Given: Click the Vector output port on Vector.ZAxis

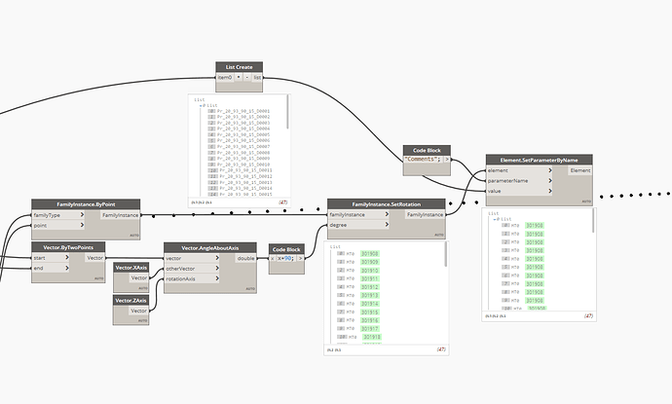Looking at the screenshot, I should pyautogui.click(x=139, y=311).
